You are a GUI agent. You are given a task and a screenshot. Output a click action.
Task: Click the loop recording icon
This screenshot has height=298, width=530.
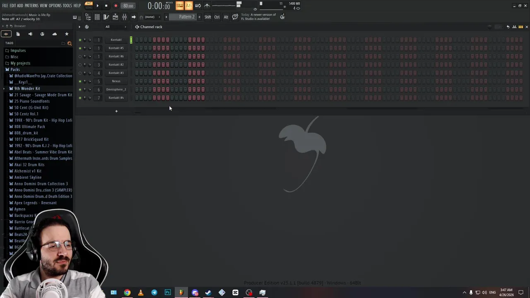pos(198,5)
